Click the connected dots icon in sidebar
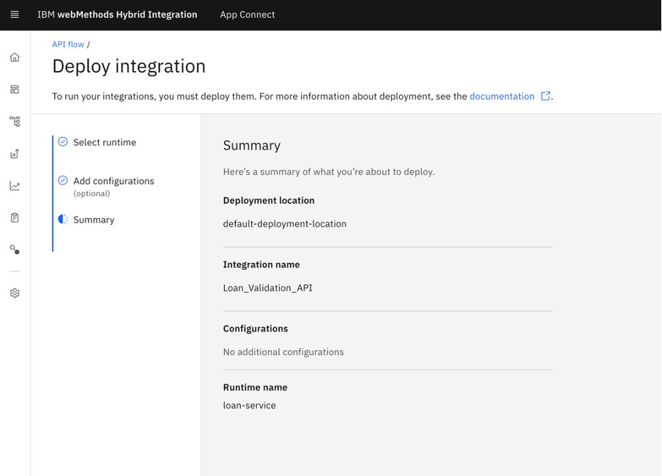The width and height of the screenshot is (662, 476). (x=15, y=250)
